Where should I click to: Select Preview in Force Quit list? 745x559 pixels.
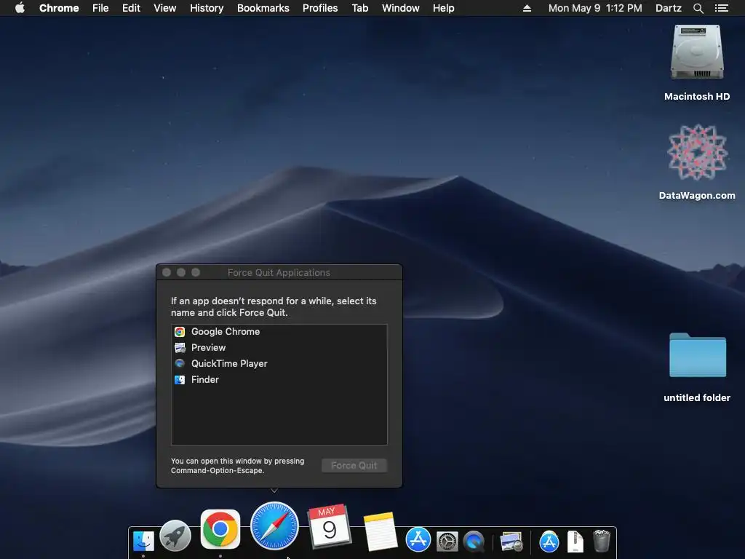(x=279, y=347)
